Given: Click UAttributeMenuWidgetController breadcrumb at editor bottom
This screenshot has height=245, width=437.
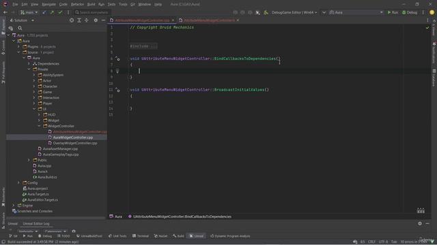Looking at the screenshot, I should [x=182, y=216].
